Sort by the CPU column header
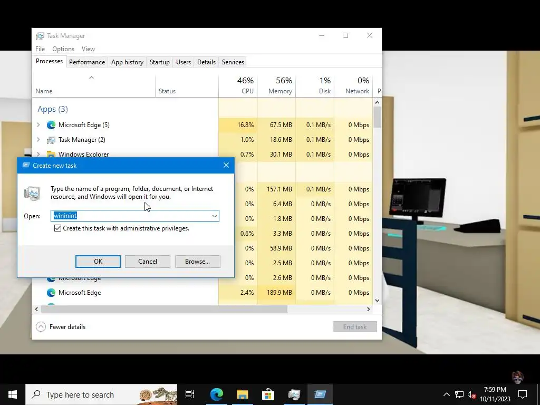Viewport: 540px width, 405px height. coord(238,85)
